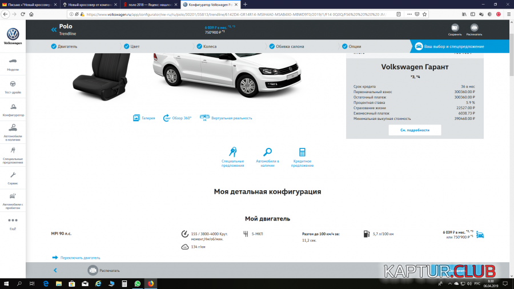The height and width of the screenshot is (289, 514).
Task: Click the Кредитное предложение calculator icon
Action: [302, 152]
